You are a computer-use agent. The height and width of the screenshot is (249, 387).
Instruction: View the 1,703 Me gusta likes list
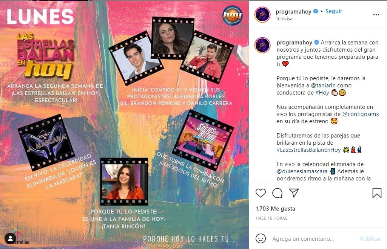tap(275, 209)
